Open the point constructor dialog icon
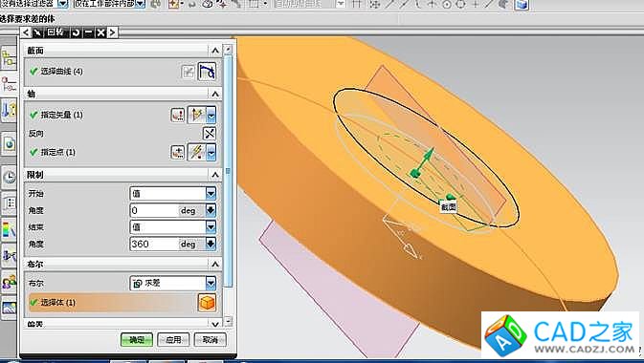644x363 pixels. pos(178,152)
